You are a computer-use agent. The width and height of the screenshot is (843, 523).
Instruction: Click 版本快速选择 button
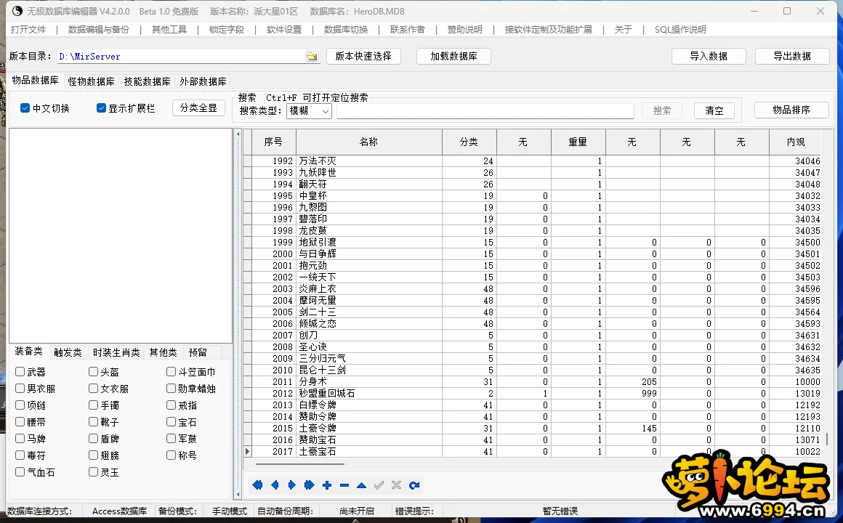(x=363, y=56)
